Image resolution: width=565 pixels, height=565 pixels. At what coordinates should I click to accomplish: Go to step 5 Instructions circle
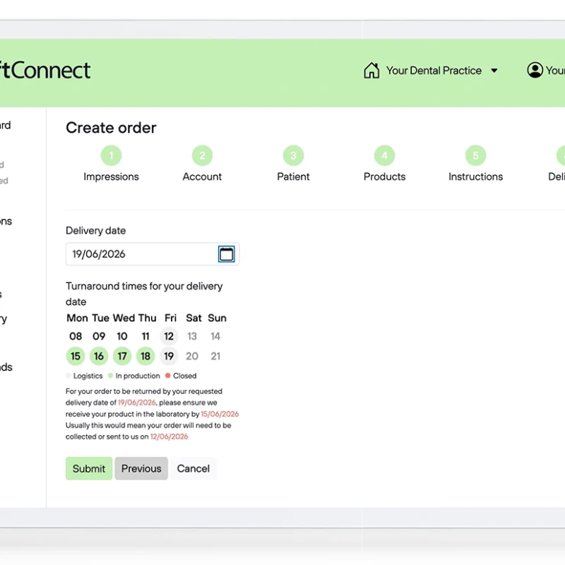(475, 155)
